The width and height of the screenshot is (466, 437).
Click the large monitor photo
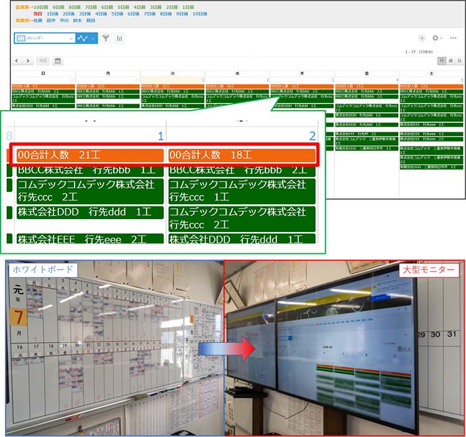point(345,348)
